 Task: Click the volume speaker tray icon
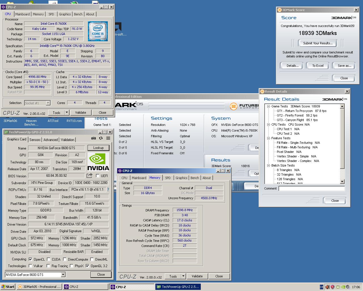327,287
